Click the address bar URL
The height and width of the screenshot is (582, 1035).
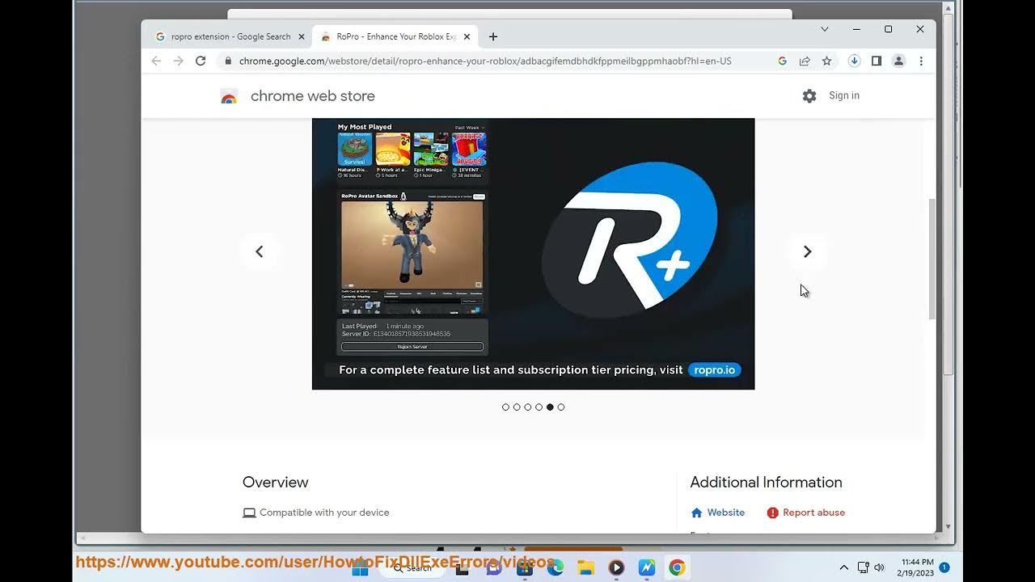tap(485, 61)
